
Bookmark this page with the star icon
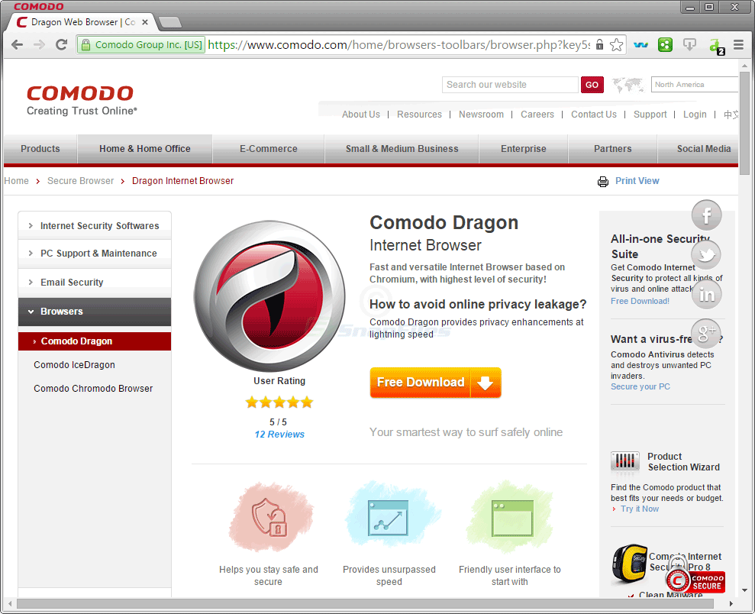[x=616, y=45]
